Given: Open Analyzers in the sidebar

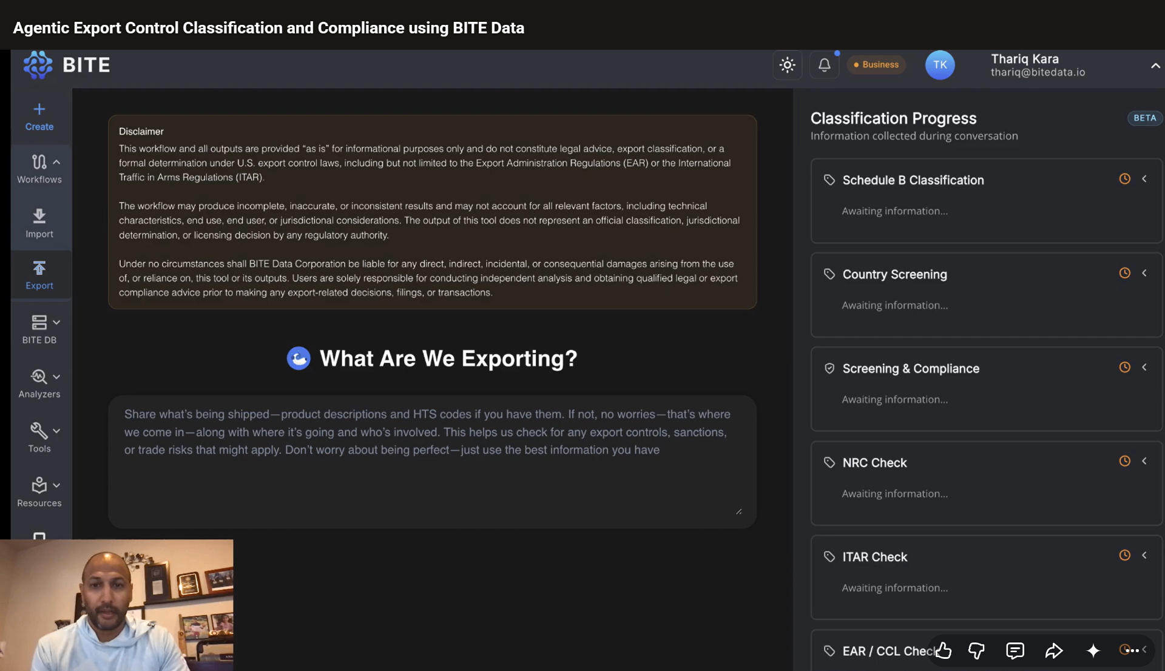Looking at the screenshot, I should (x=39, y=384).
